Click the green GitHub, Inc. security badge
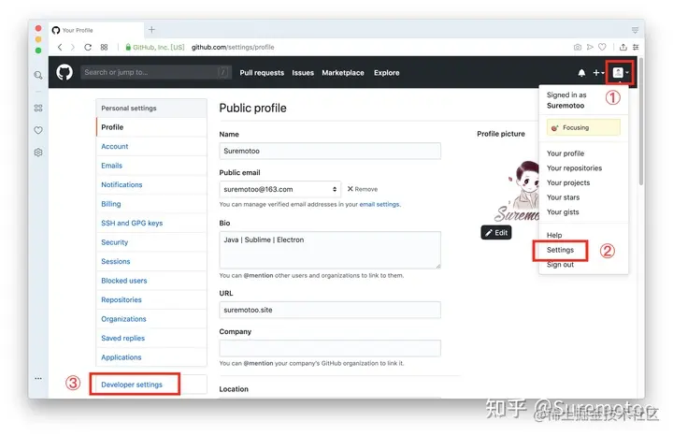This screenshot has height=436, width=673. [x=154, y=47]
